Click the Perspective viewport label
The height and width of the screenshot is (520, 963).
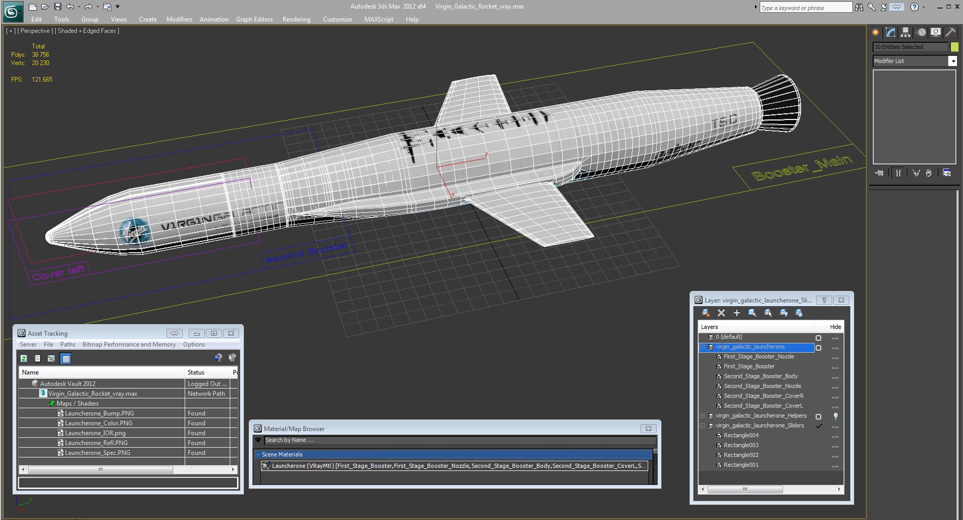pos(35,31)
